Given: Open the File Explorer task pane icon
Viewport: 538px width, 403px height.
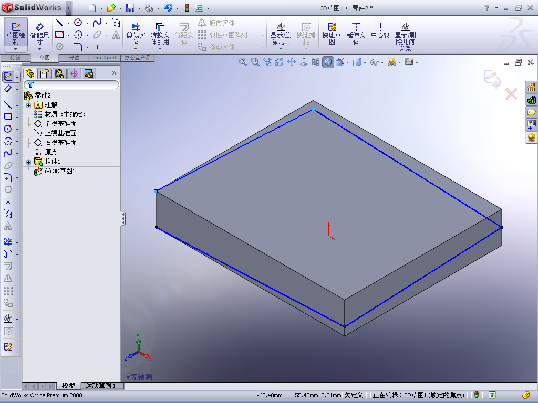Looking at the screenshot, I should 532,112.
